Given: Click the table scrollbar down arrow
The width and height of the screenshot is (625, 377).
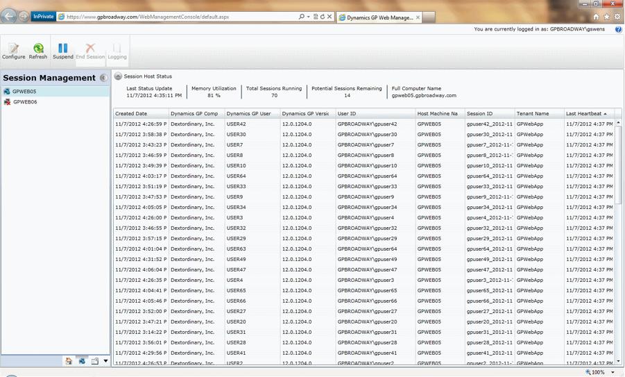Looking at the screenshot, I should click(618, 362).
